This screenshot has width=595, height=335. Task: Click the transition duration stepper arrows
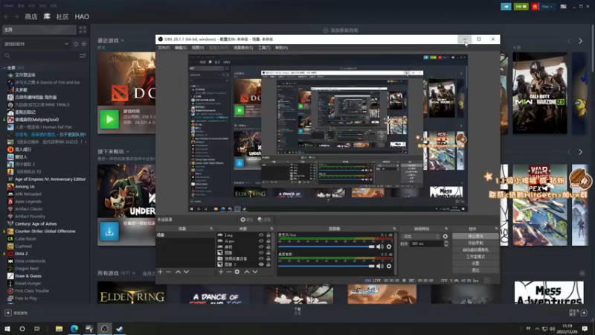pyautogui.click(x=446, y=243)
